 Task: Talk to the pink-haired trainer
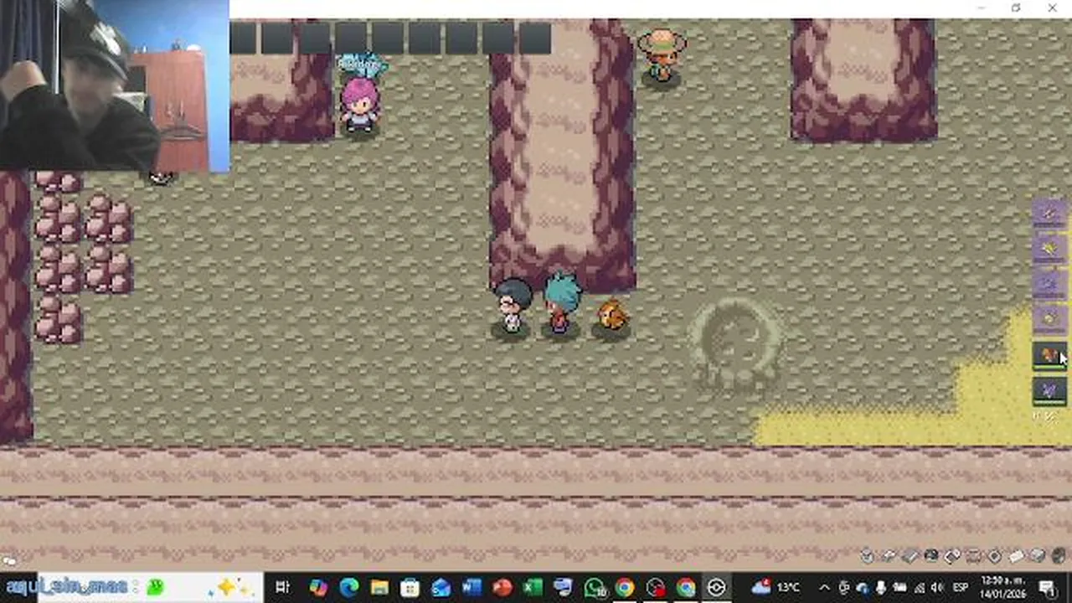coord(360,105)
